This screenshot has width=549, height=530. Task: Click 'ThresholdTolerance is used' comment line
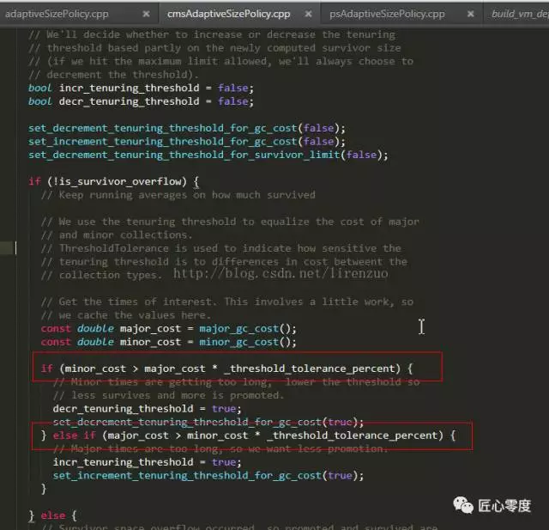click(221, 248)
